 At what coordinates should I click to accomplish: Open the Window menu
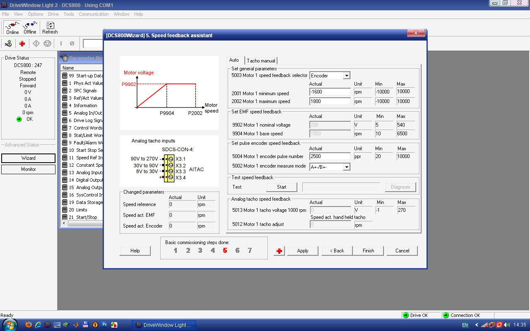(x=122, y=14)
